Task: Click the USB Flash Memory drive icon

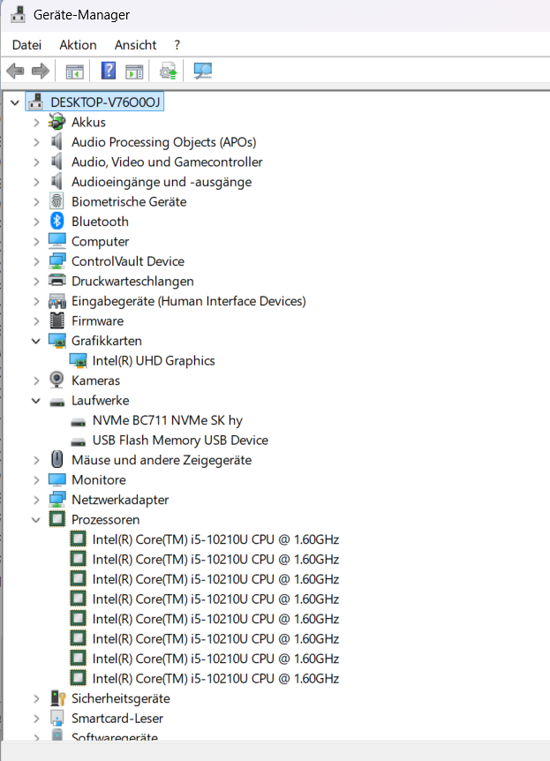Action: pos(78,442)
